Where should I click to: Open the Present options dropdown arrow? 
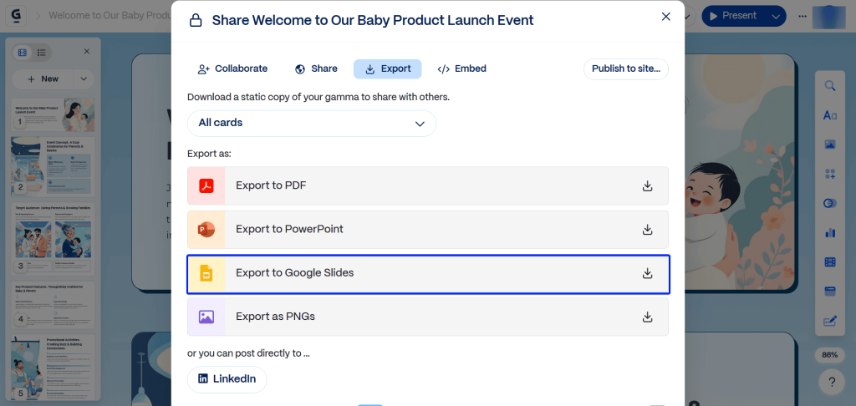(777, 16)
